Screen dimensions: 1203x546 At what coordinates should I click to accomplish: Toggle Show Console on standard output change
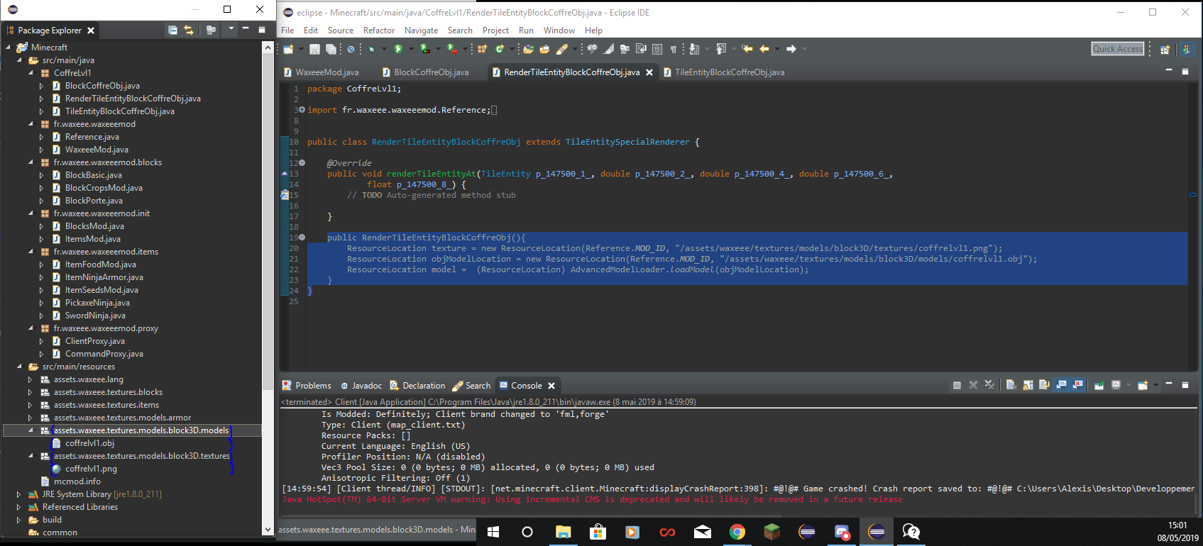coord(1062,385)
